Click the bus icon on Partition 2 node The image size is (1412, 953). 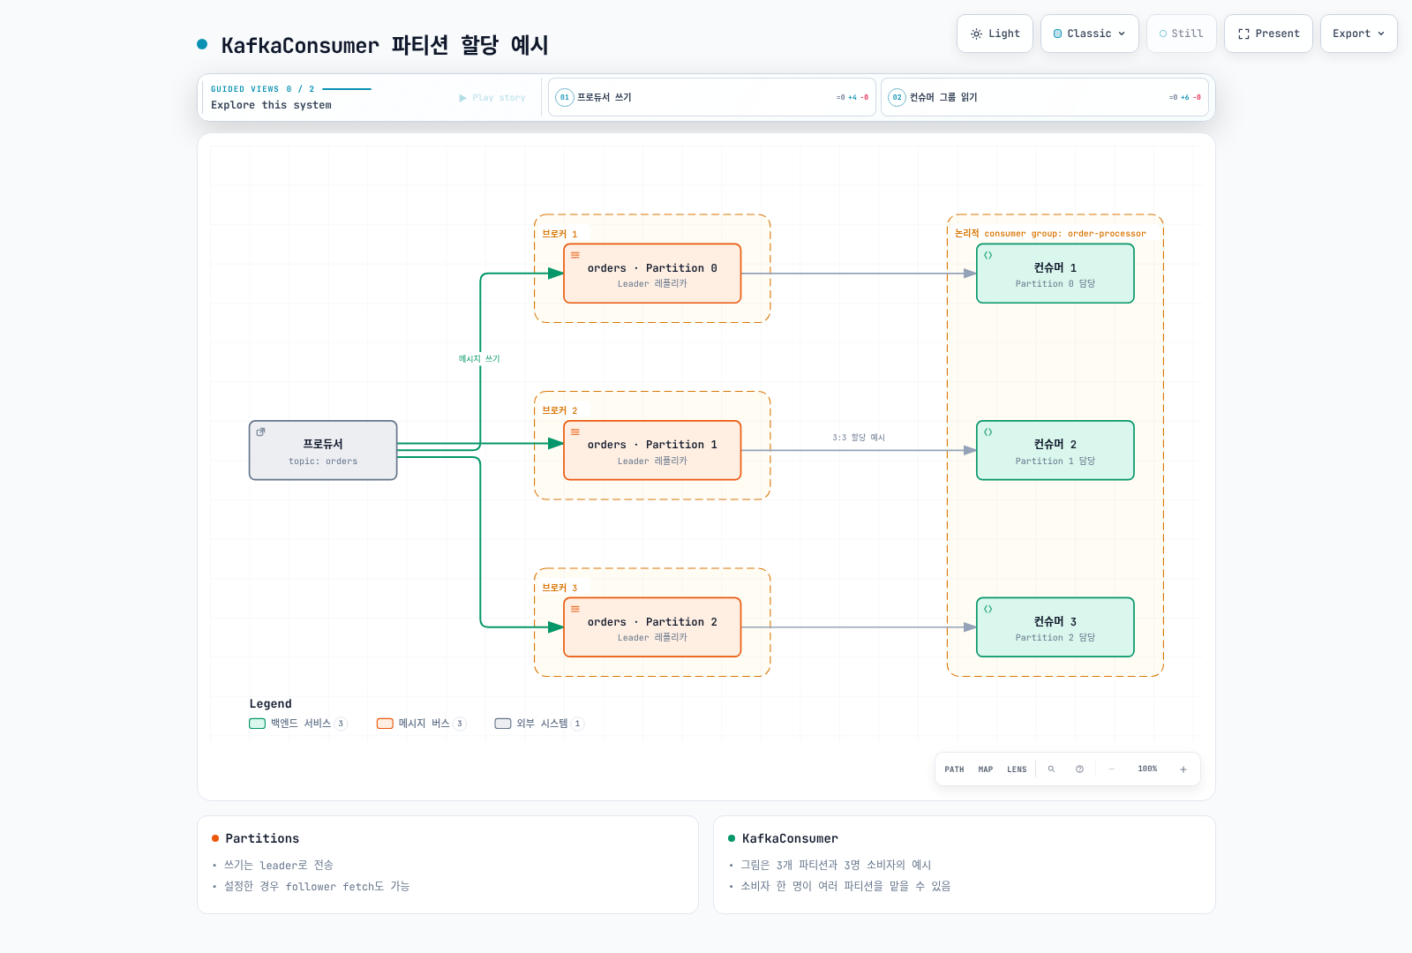pos(575,609)
